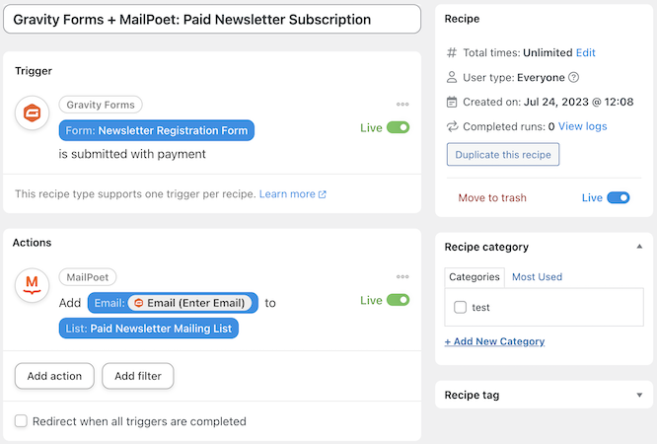
Task: Open the Form: Newsletter Registration Form selector
Action: [x=156, y=130]
